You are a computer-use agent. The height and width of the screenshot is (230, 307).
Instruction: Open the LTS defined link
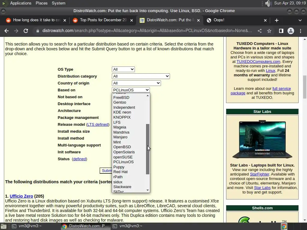click(x=98, y=125)
